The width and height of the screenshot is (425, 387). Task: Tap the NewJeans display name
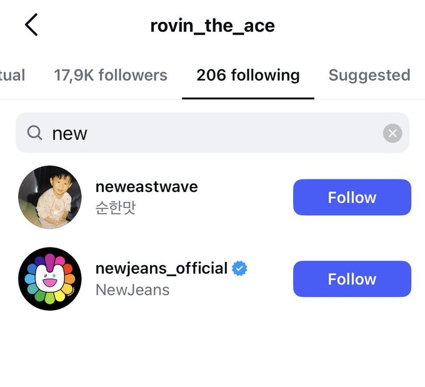[x=132, y=290]
